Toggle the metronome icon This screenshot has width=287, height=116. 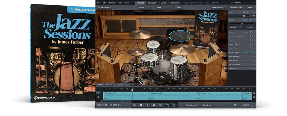click(x=160, y=105)
